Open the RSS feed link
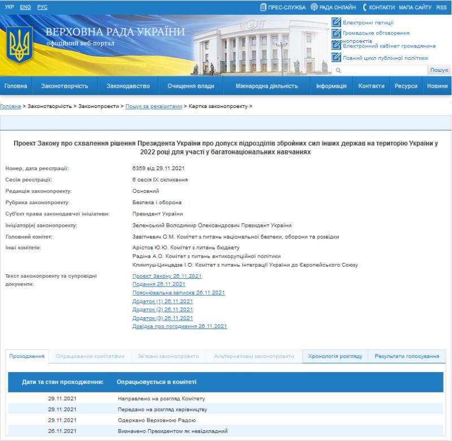The image size is (452, 441). pos(441,7)
